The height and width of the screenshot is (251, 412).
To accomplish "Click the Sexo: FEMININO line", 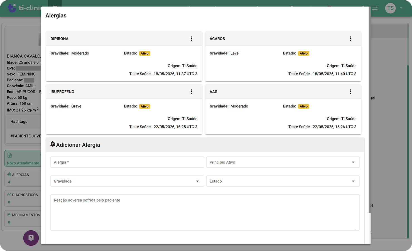I will [x=21, y=74].
